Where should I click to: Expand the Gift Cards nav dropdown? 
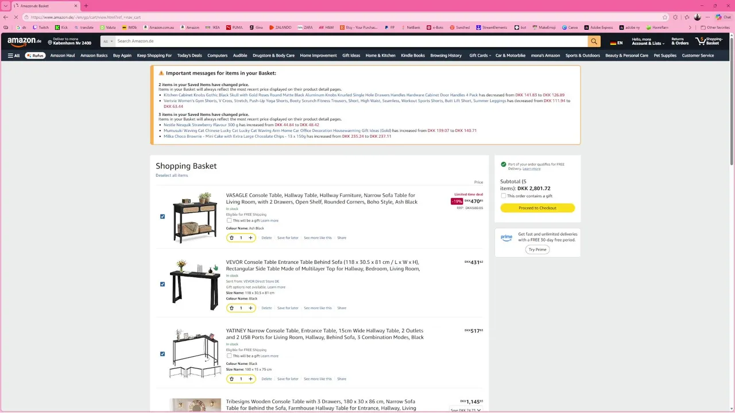479,56
